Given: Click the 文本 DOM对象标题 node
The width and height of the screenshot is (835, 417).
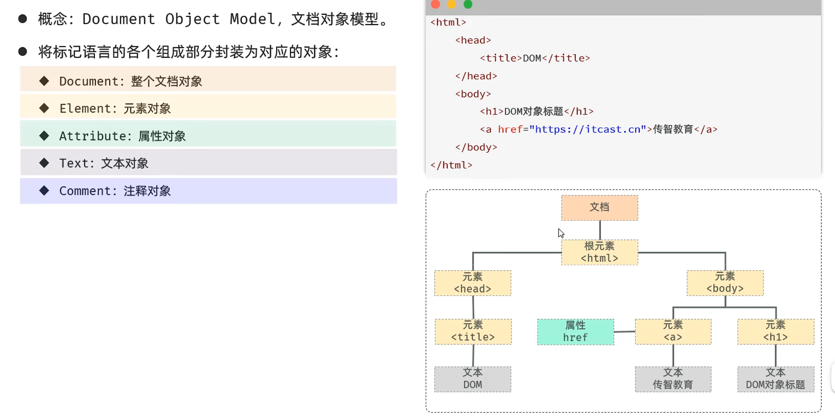Looking at the screenshot, I should pyautogui.click(x=775, y=379).
